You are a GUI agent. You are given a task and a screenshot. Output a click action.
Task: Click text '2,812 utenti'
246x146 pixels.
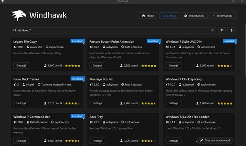[x=55, y=103]
